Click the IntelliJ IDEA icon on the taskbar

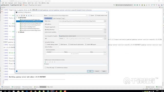[52, 91]
